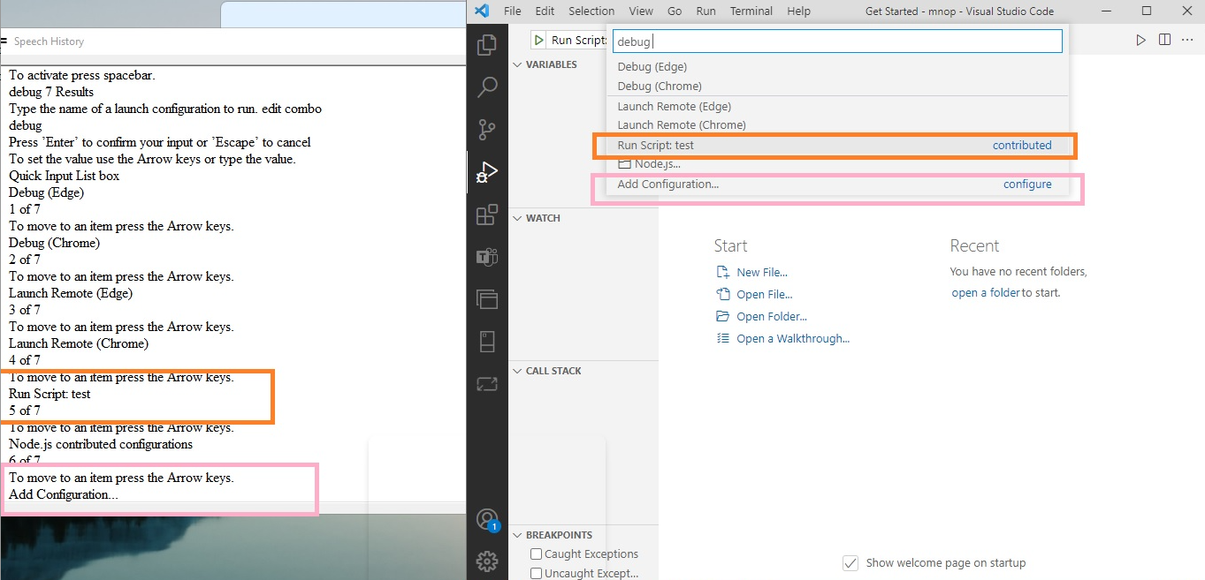Select the Search icon in the activity bar

[487, 87]
